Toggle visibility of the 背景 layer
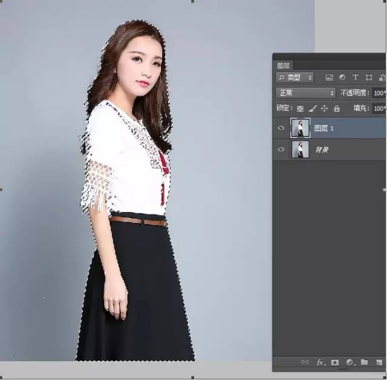This screenshot has height=380, width=387. [x=281, y=149]
